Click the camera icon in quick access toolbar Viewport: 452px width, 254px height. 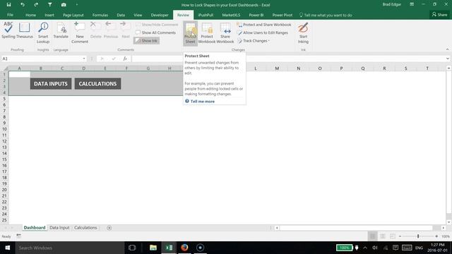(64, 5)
